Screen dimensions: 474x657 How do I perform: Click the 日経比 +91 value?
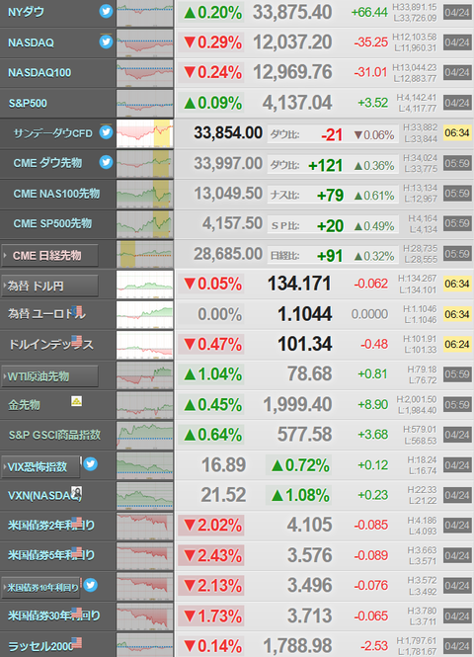point(330,256)
